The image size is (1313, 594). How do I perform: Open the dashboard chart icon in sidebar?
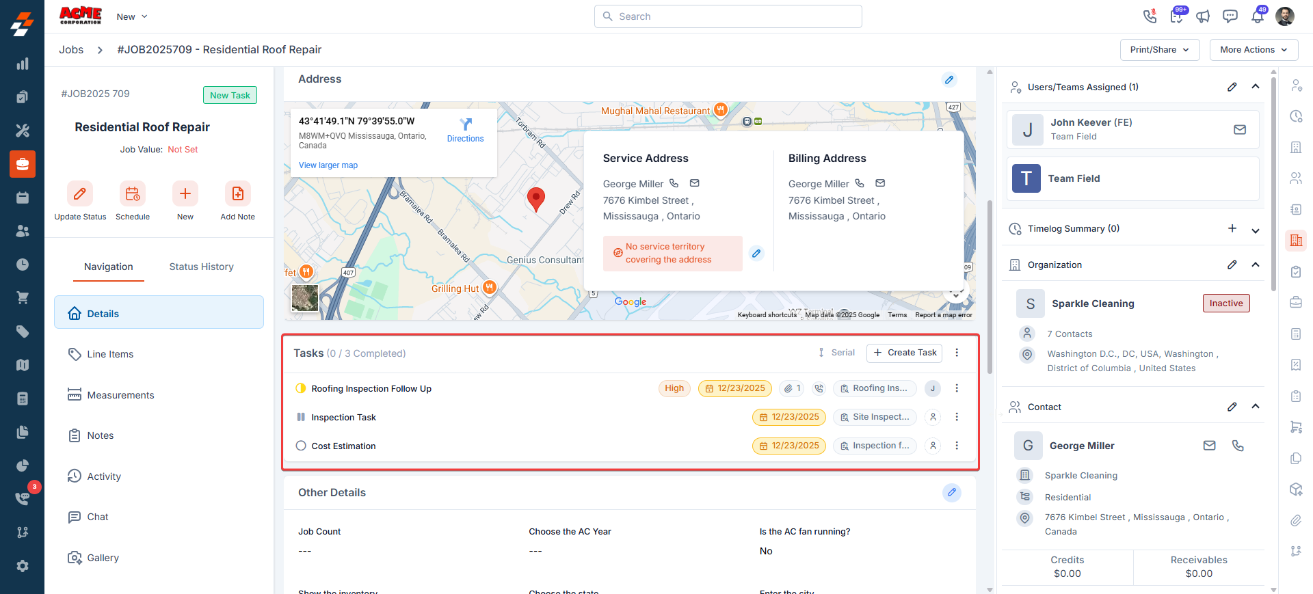[23, 64]
